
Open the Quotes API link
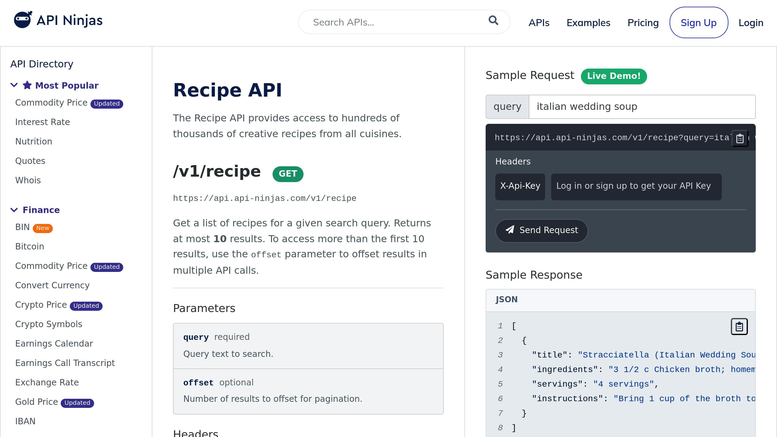(x=30, y=161)
